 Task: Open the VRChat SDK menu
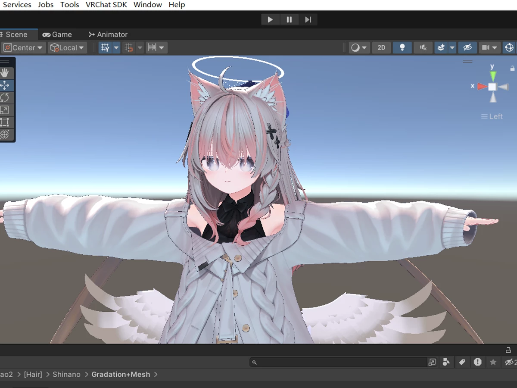pos(106,5)
